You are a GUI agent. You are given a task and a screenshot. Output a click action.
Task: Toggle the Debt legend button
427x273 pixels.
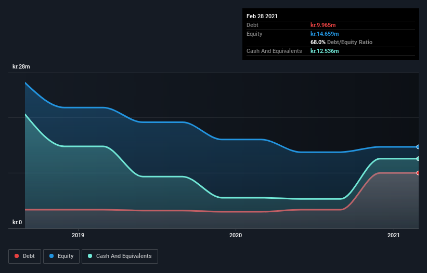click(24, 256)
